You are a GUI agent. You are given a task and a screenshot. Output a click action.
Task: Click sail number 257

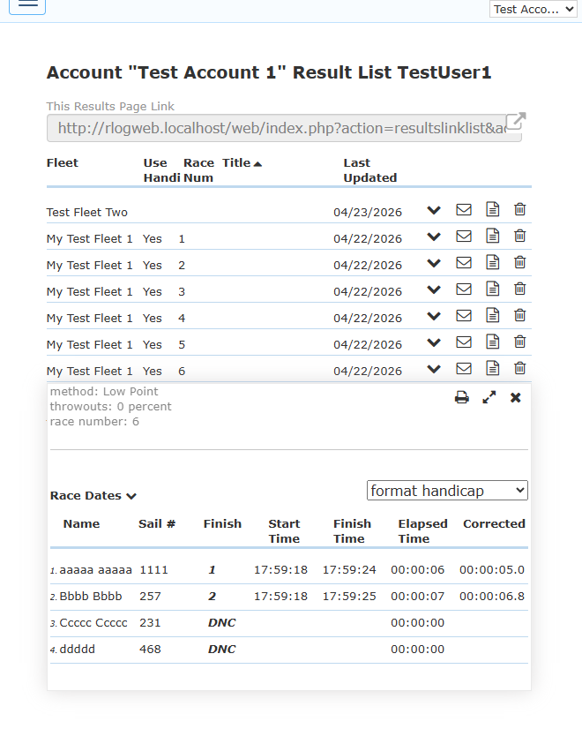[x=150, y=597]
